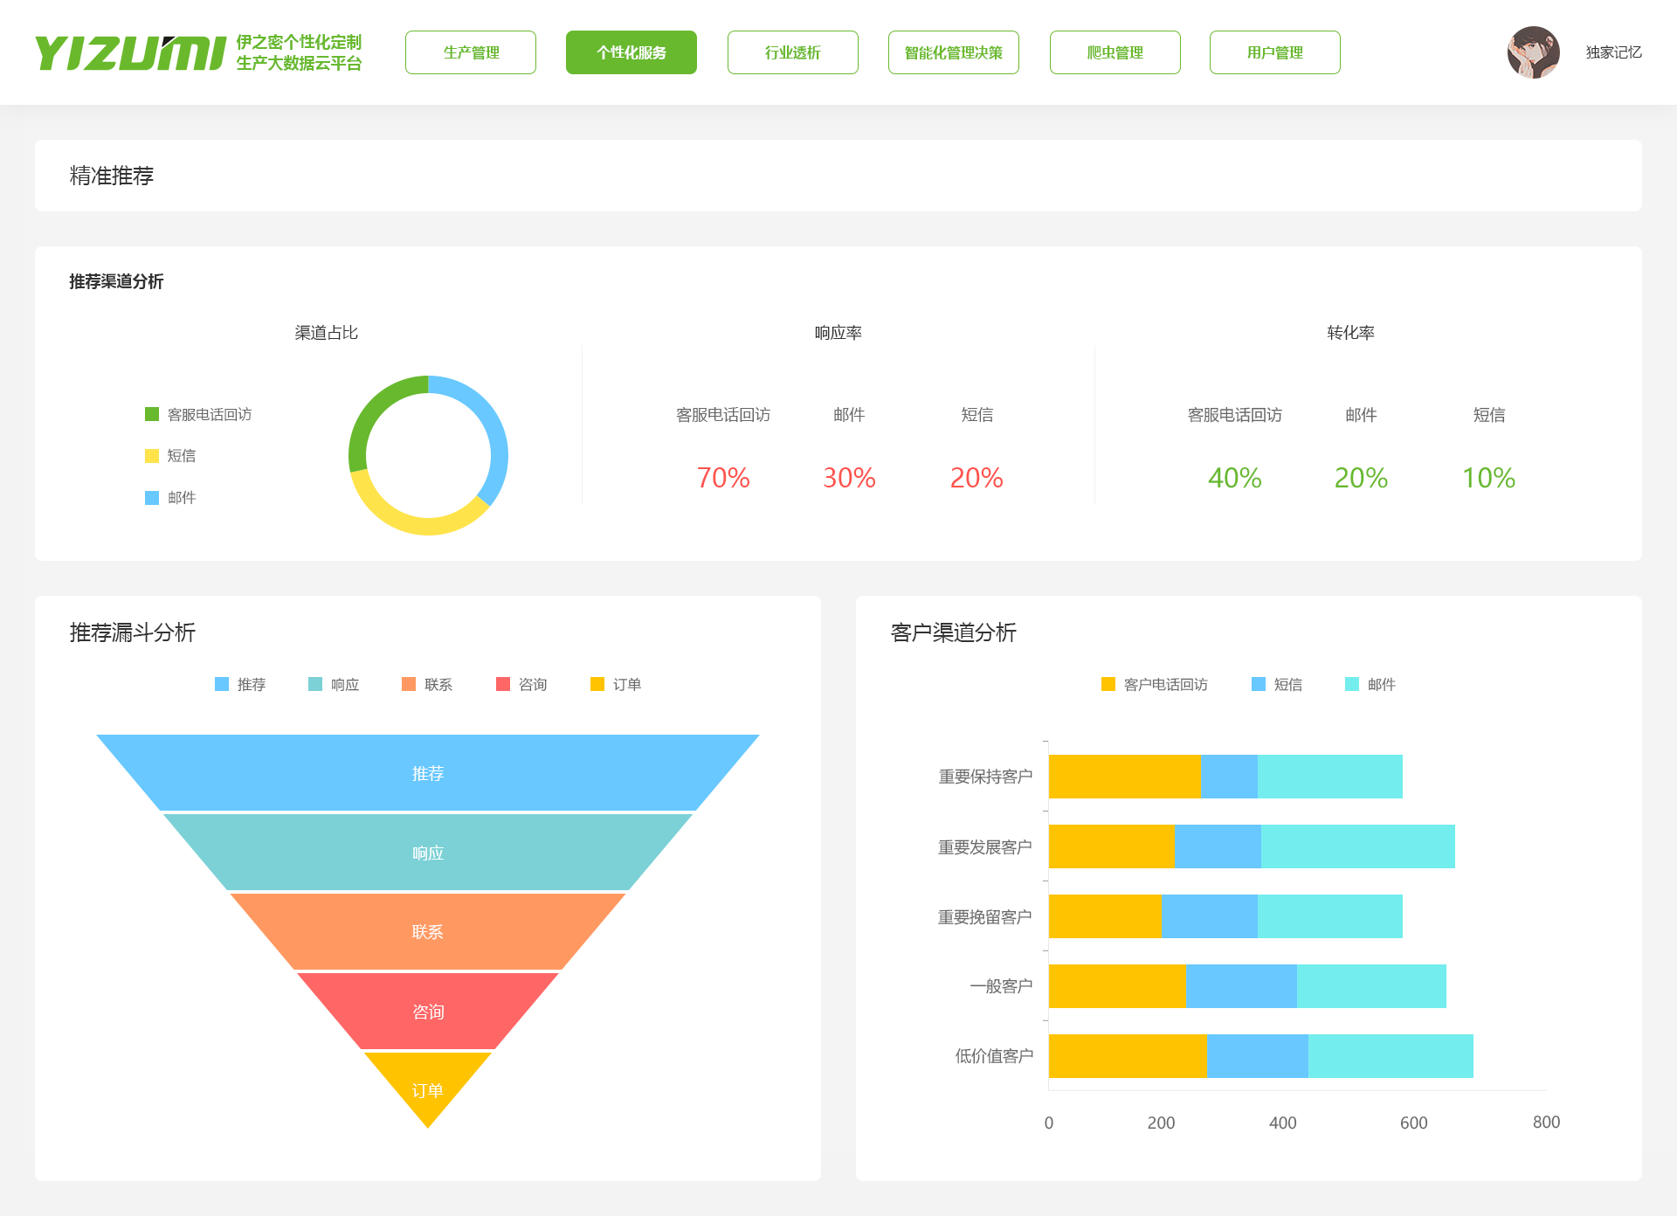Image resolution: width=1677 pixels, height=1216 pixels.
Task: Click the 低价值客户 axis label
Action: 994,1056
